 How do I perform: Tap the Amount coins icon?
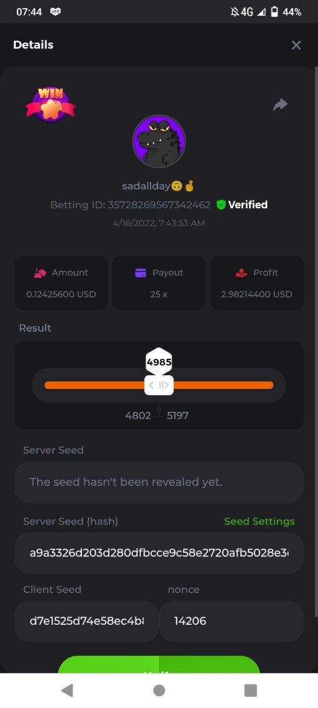point(40,273)
